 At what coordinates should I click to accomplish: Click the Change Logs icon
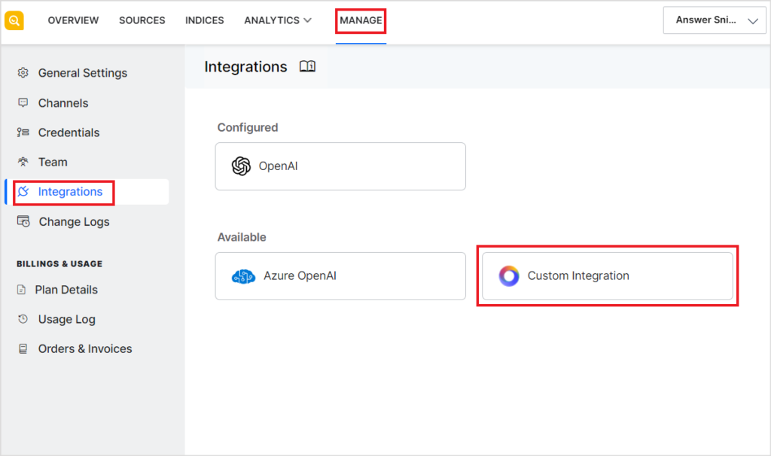pos(23,221)
